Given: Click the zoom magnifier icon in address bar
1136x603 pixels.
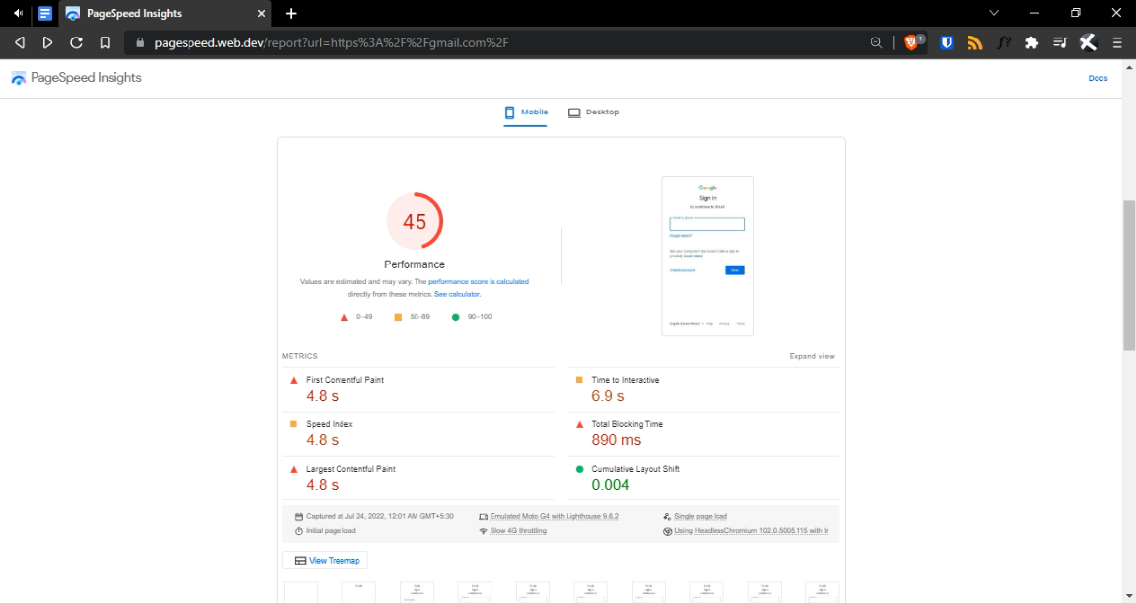Looking at the screenshot, I should 876,42.
